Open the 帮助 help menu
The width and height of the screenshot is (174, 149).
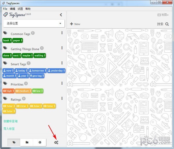(x=28, y=9)
